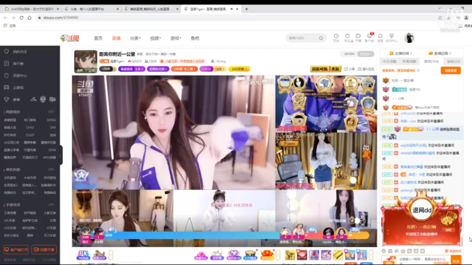Expand the 全部 link of 网游竞技
The image size is (472, 265).
tap(51, 112)
